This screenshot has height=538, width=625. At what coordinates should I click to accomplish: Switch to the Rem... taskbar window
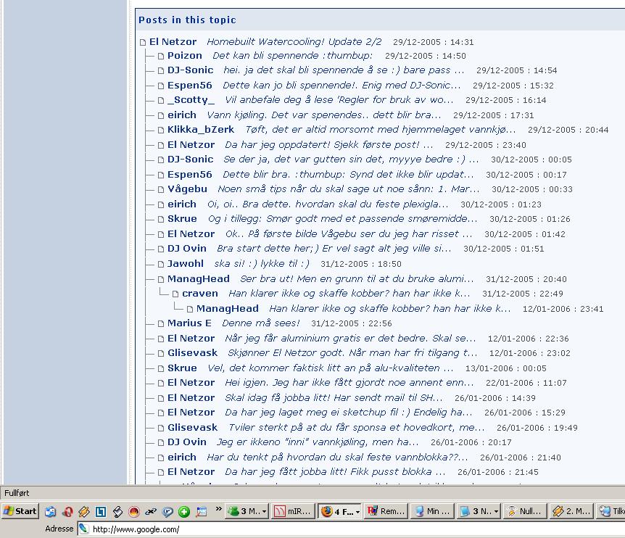coord(386,511)
